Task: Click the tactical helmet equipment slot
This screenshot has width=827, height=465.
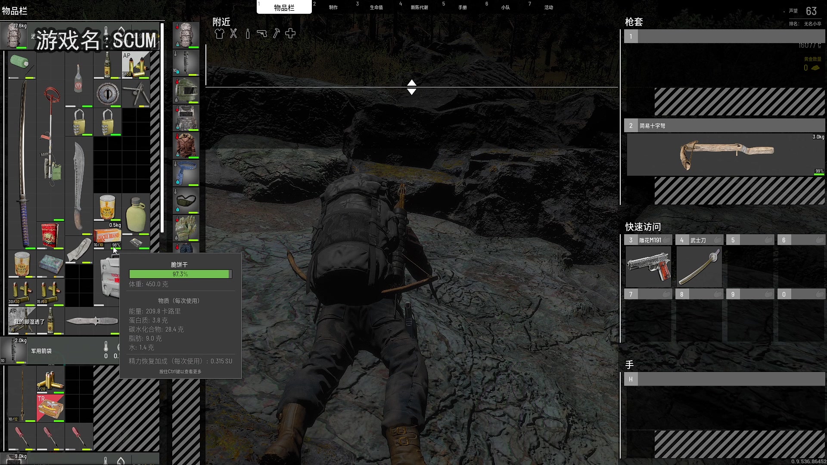Action: (x=186, y=90)
